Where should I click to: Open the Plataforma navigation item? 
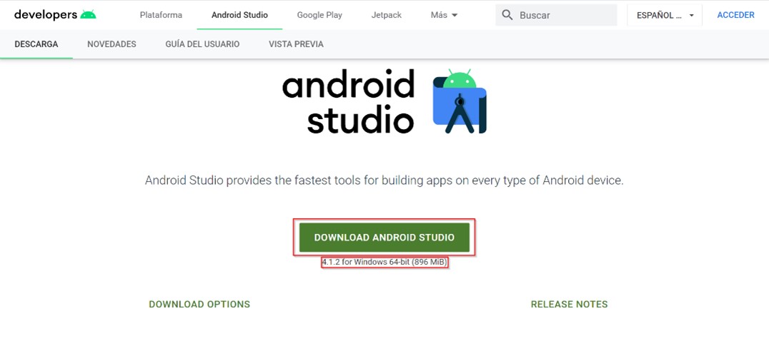(161, 15)
